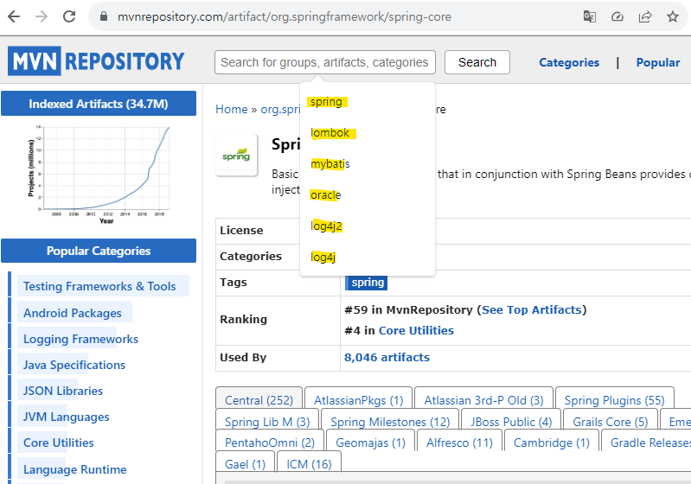Select 'oracle' suggestion from dropdown
This screenshot has width=691, height=484.
pos(326,194)
